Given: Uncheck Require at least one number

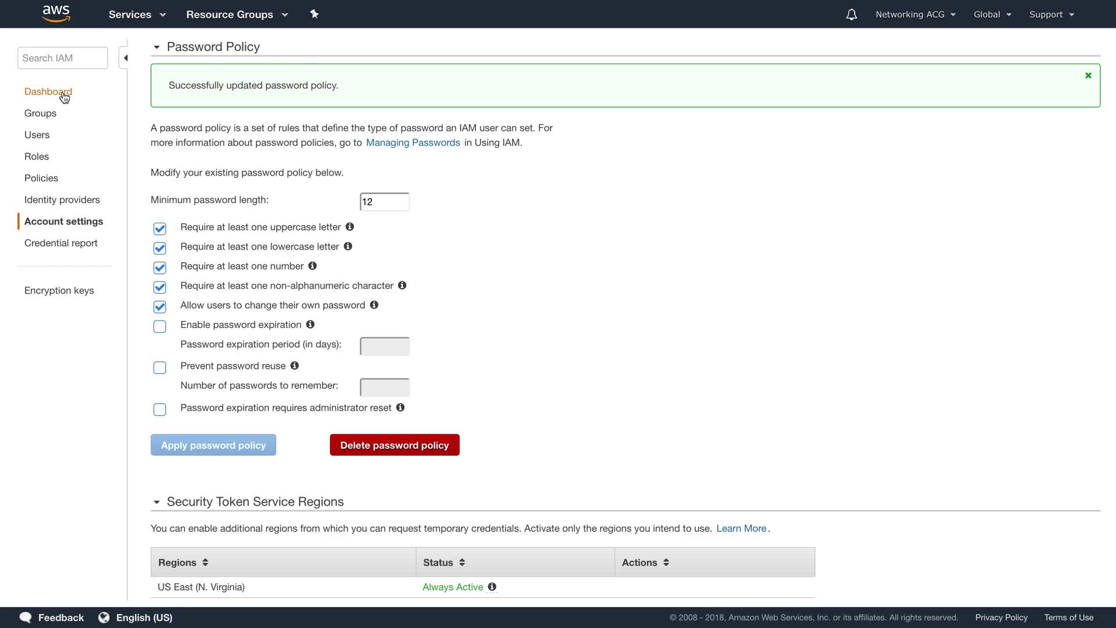Looking at the screenshot, I should pos(160,267).
